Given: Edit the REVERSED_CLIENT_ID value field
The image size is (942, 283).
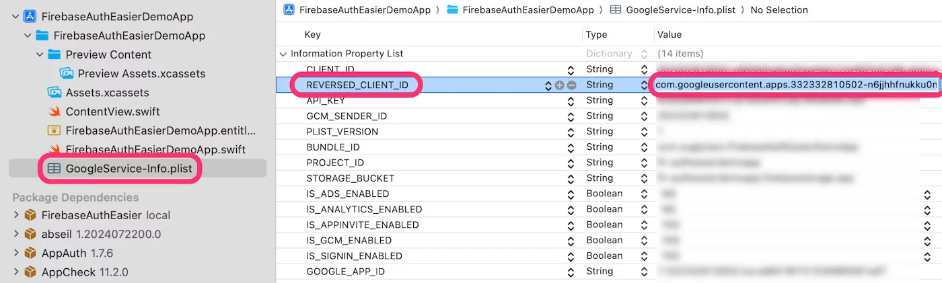Looking at the screenshot, I should click(796, 85).
